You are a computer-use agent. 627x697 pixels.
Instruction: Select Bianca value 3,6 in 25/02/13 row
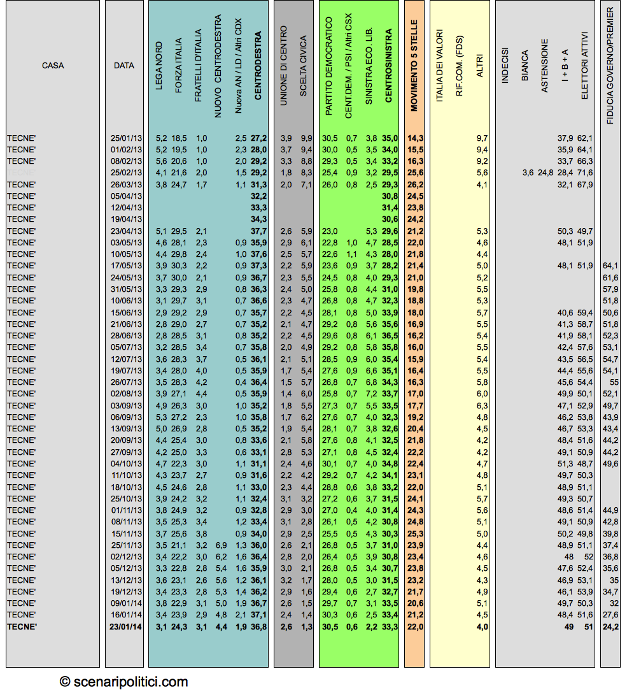528,173
